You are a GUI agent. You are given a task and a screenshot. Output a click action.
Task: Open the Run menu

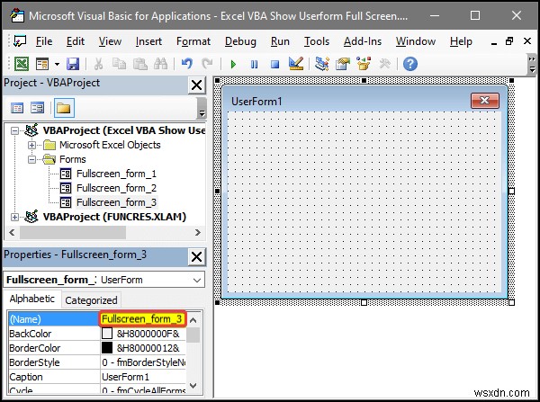(280, 41)
